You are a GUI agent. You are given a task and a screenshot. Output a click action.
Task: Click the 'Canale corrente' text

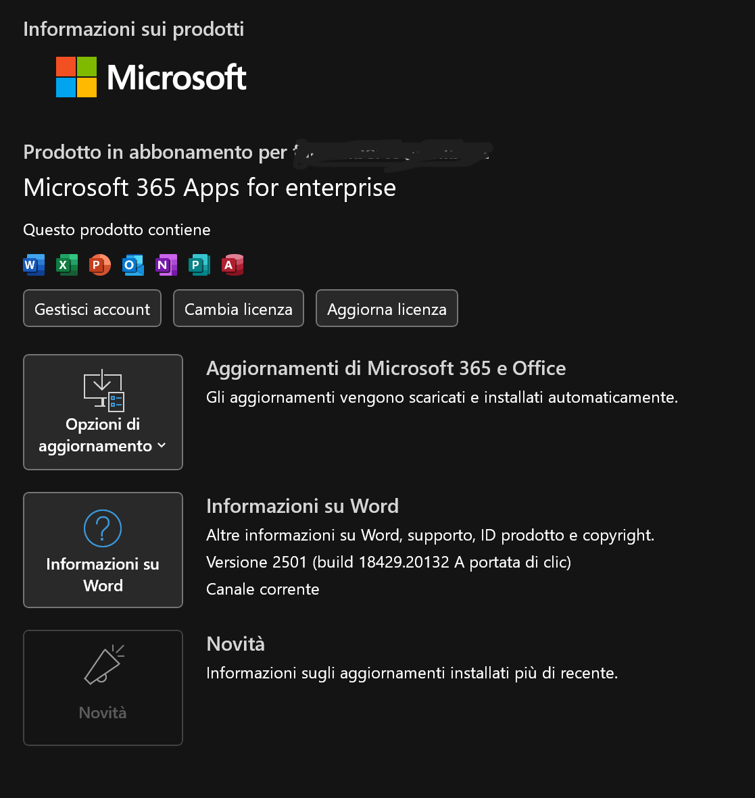263,589
